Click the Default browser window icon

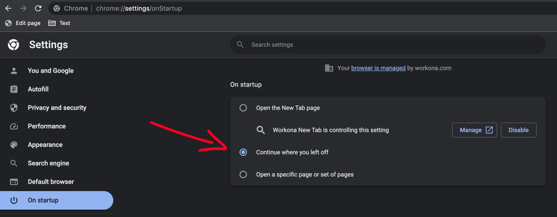tap(14, 182)
